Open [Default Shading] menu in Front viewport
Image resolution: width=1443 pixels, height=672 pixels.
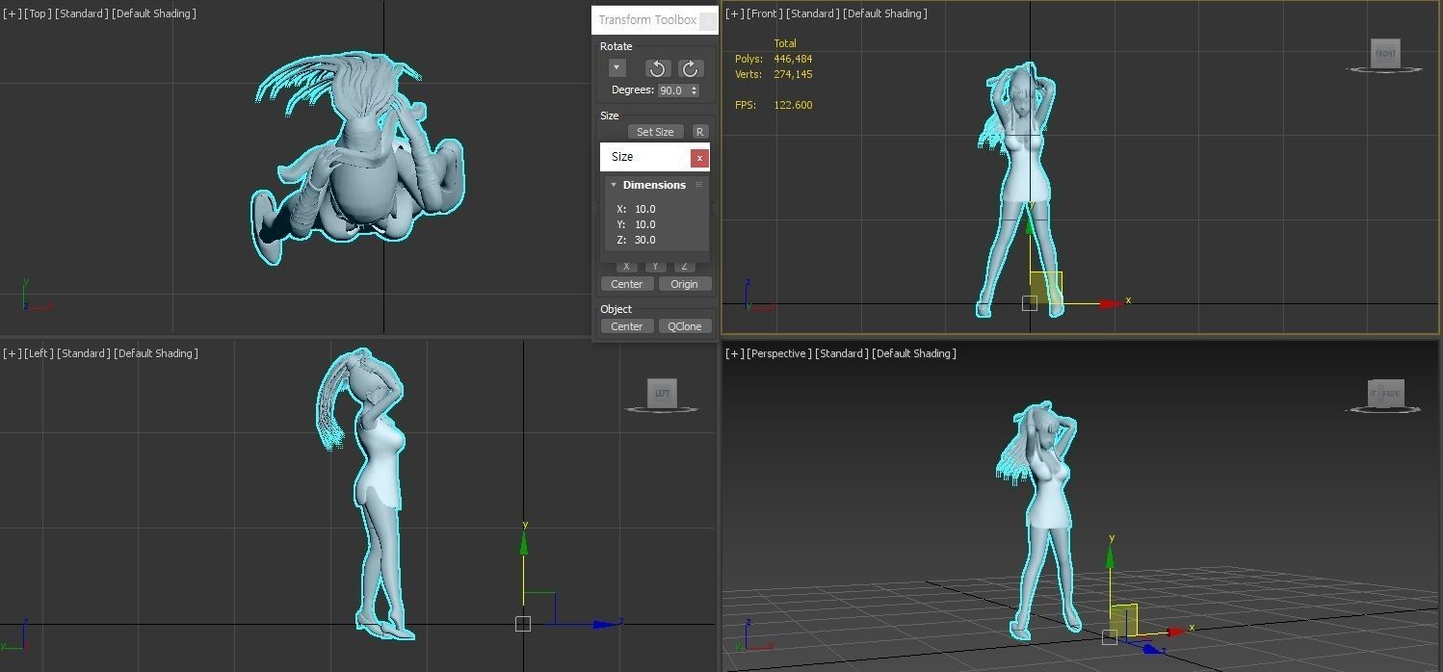coord(886,13)
